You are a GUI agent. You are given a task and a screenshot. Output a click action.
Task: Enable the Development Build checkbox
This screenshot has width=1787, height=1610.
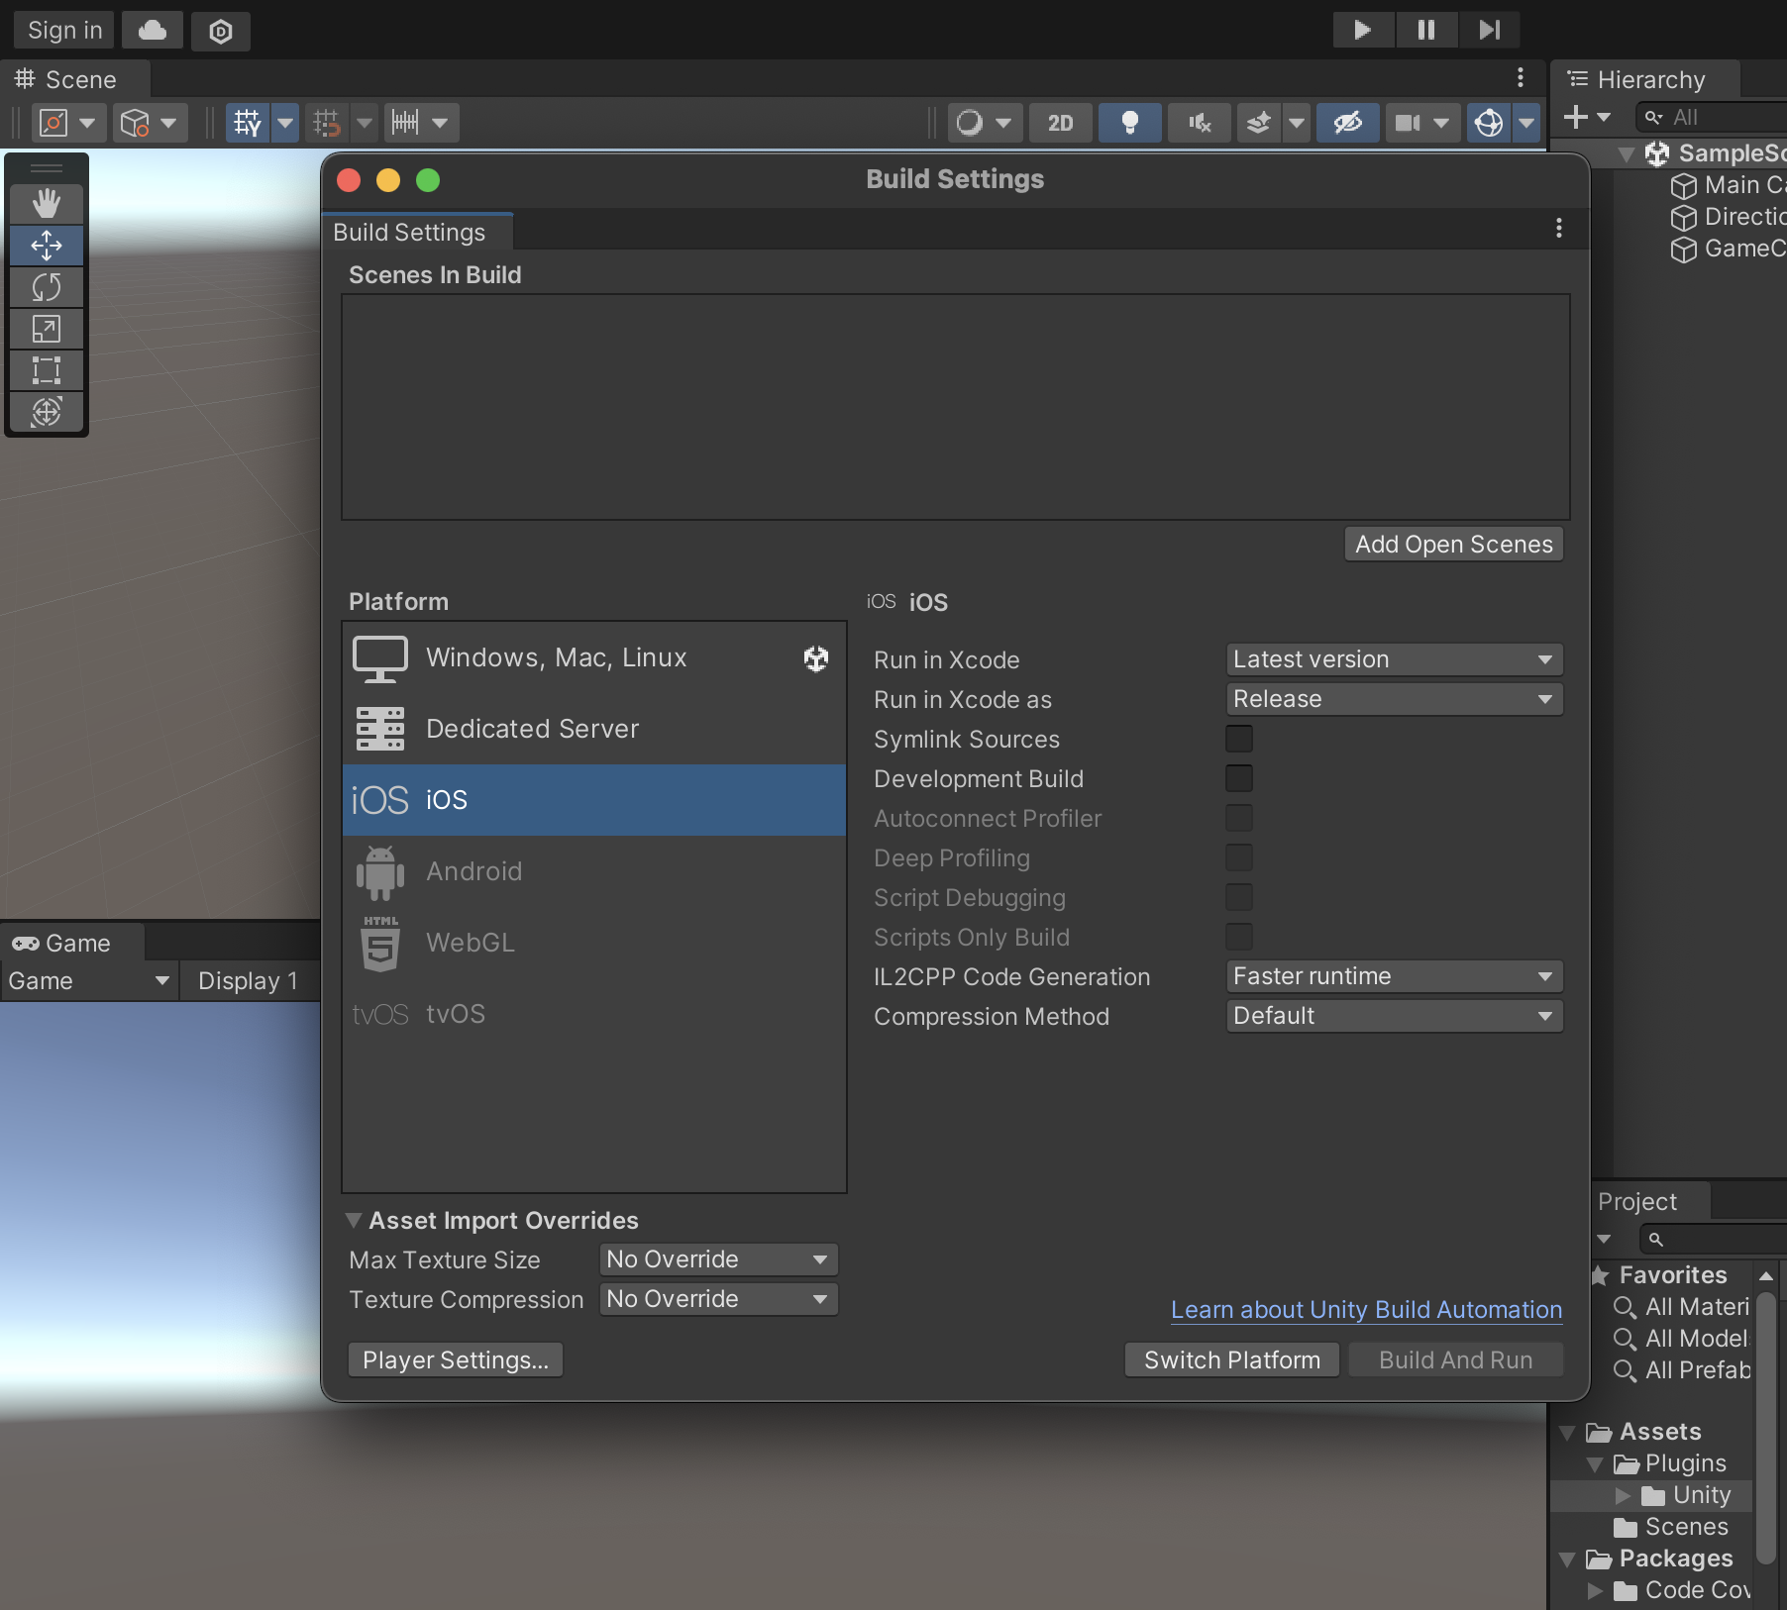[x=1238, y=778]
